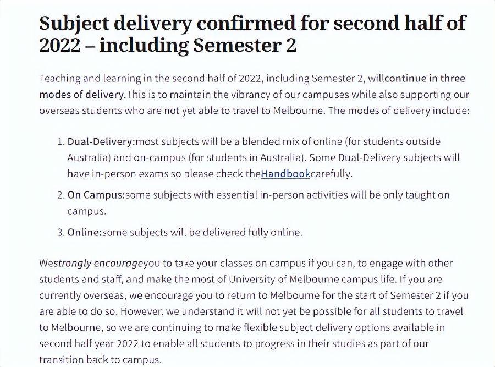The width and height of the screenshot is (495, 367).
Task: Click the bold 'On Campus:' label
Action: 96,195
